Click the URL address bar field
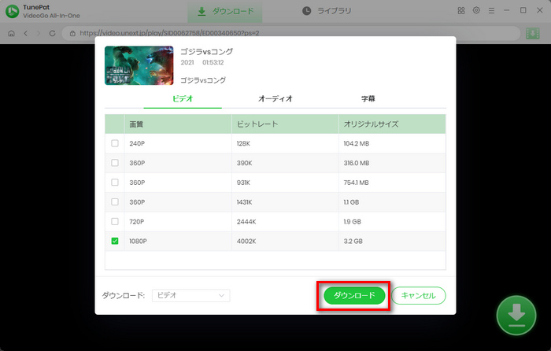Screen dimensions: 551x351 (291, 33)
